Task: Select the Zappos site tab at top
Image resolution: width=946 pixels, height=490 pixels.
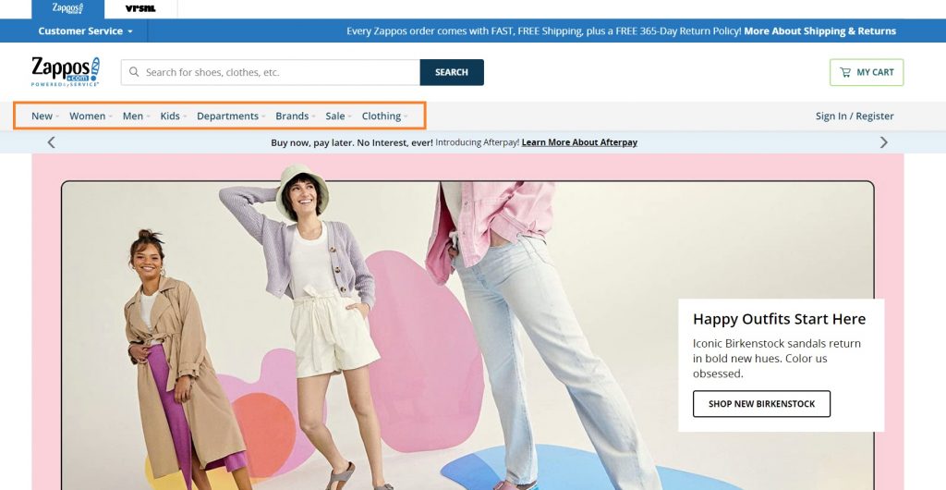Action: 67,8
